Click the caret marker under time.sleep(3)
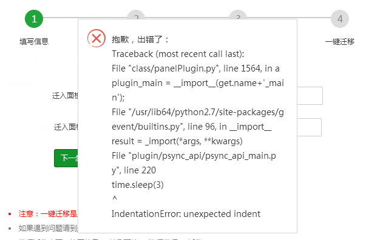This screenshot has height=240, width=386. (x=115, y=198)
